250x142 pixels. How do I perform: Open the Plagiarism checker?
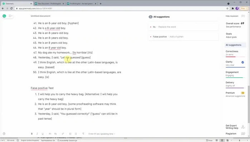[231, 134]
